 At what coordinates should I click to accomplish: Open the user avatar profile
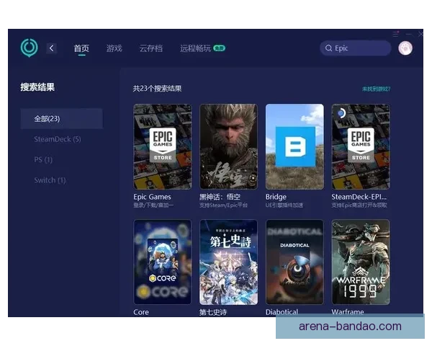405,48
